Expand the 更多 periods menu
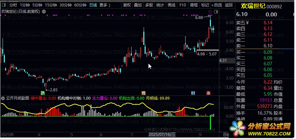 click(105, 5)
